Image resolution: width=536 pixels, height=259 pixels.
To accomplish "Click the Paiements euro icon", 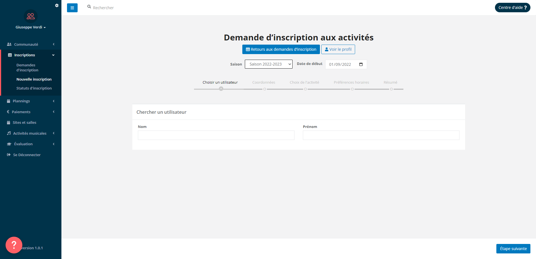I will [8, 112].
